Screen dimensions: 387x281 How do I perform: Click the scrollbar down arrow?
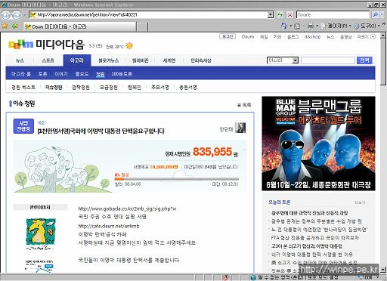[x=383, y=269]
